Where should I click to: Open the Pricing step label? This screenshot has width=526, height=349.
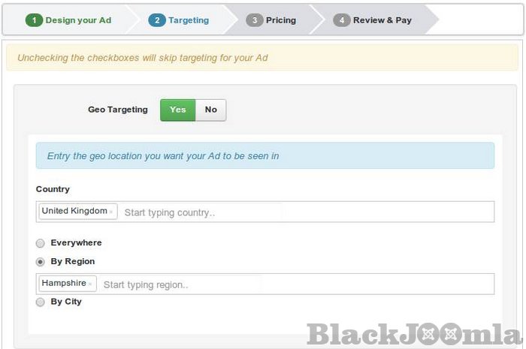click(281, 20)
